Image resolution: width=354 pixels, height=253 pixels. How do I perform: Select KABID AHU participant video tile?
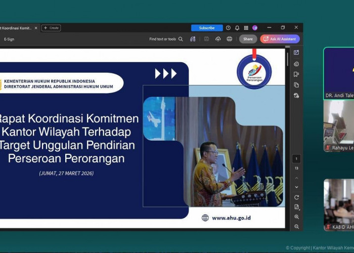pyautogui.click(x=339, y=205)
